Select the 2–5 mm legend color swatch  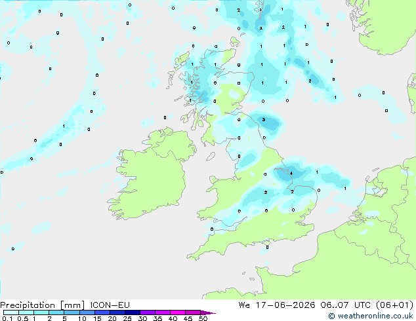click(56, 312)
